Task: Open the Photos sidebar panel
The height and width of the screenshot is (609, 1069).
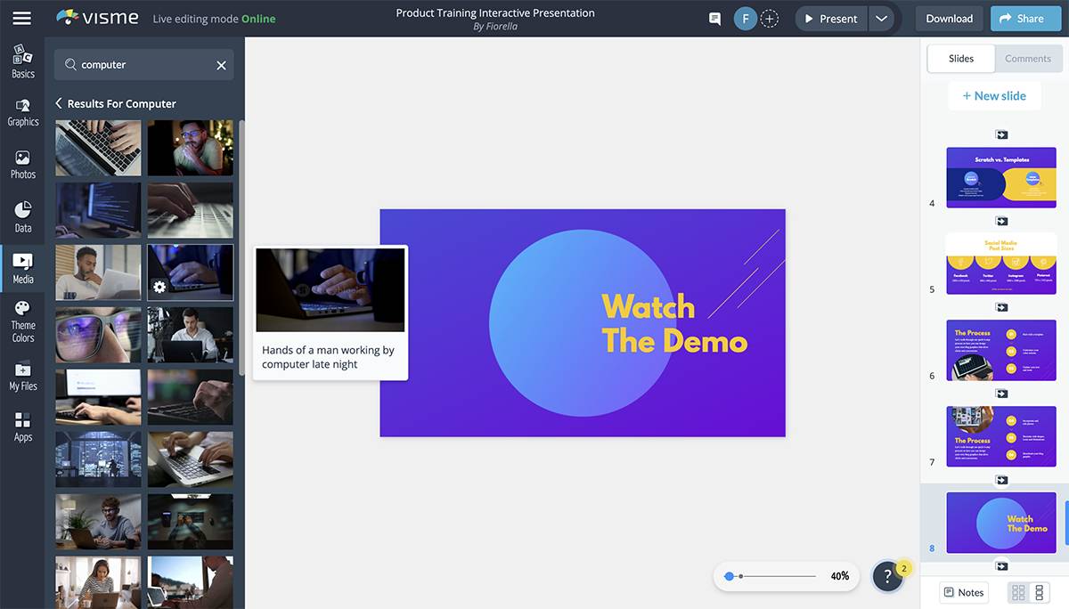Action: [x=23, y=165]
